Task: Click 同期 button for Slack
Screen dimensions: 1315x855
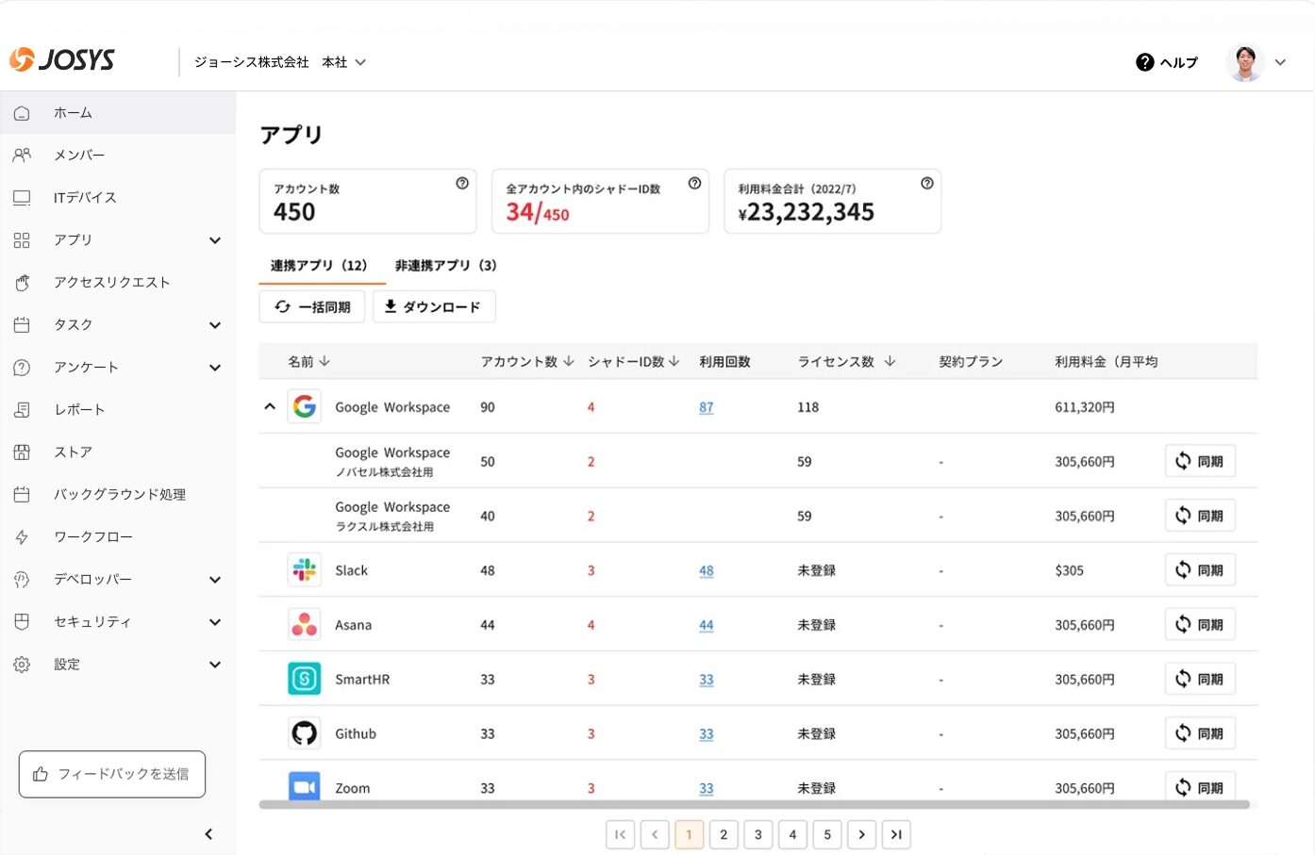Action: coord(1200,569)
